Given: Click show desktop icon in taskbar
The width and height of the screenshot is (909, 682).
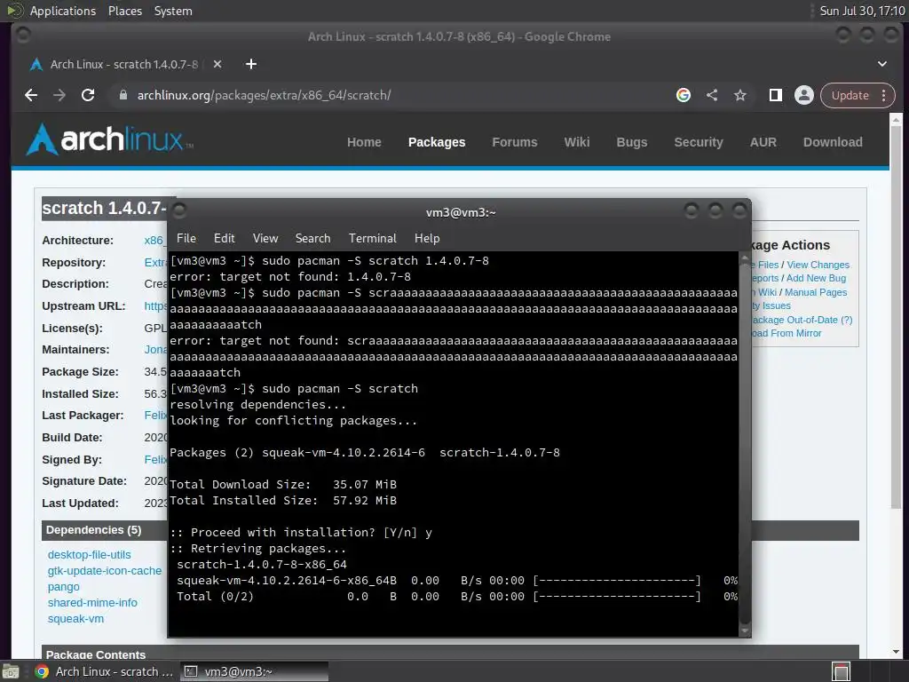Looking at the screenshot, I should click(x=11, y=671).
